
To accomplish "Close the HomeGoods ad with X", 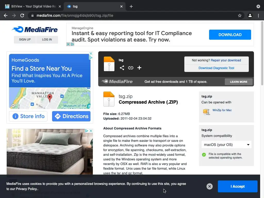I will tap(91, 53).
